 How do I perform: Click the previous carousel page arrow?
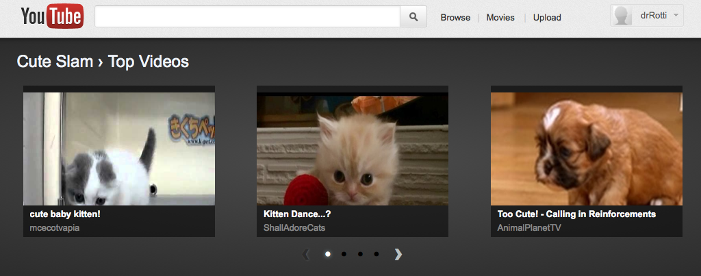click(306, 254)
